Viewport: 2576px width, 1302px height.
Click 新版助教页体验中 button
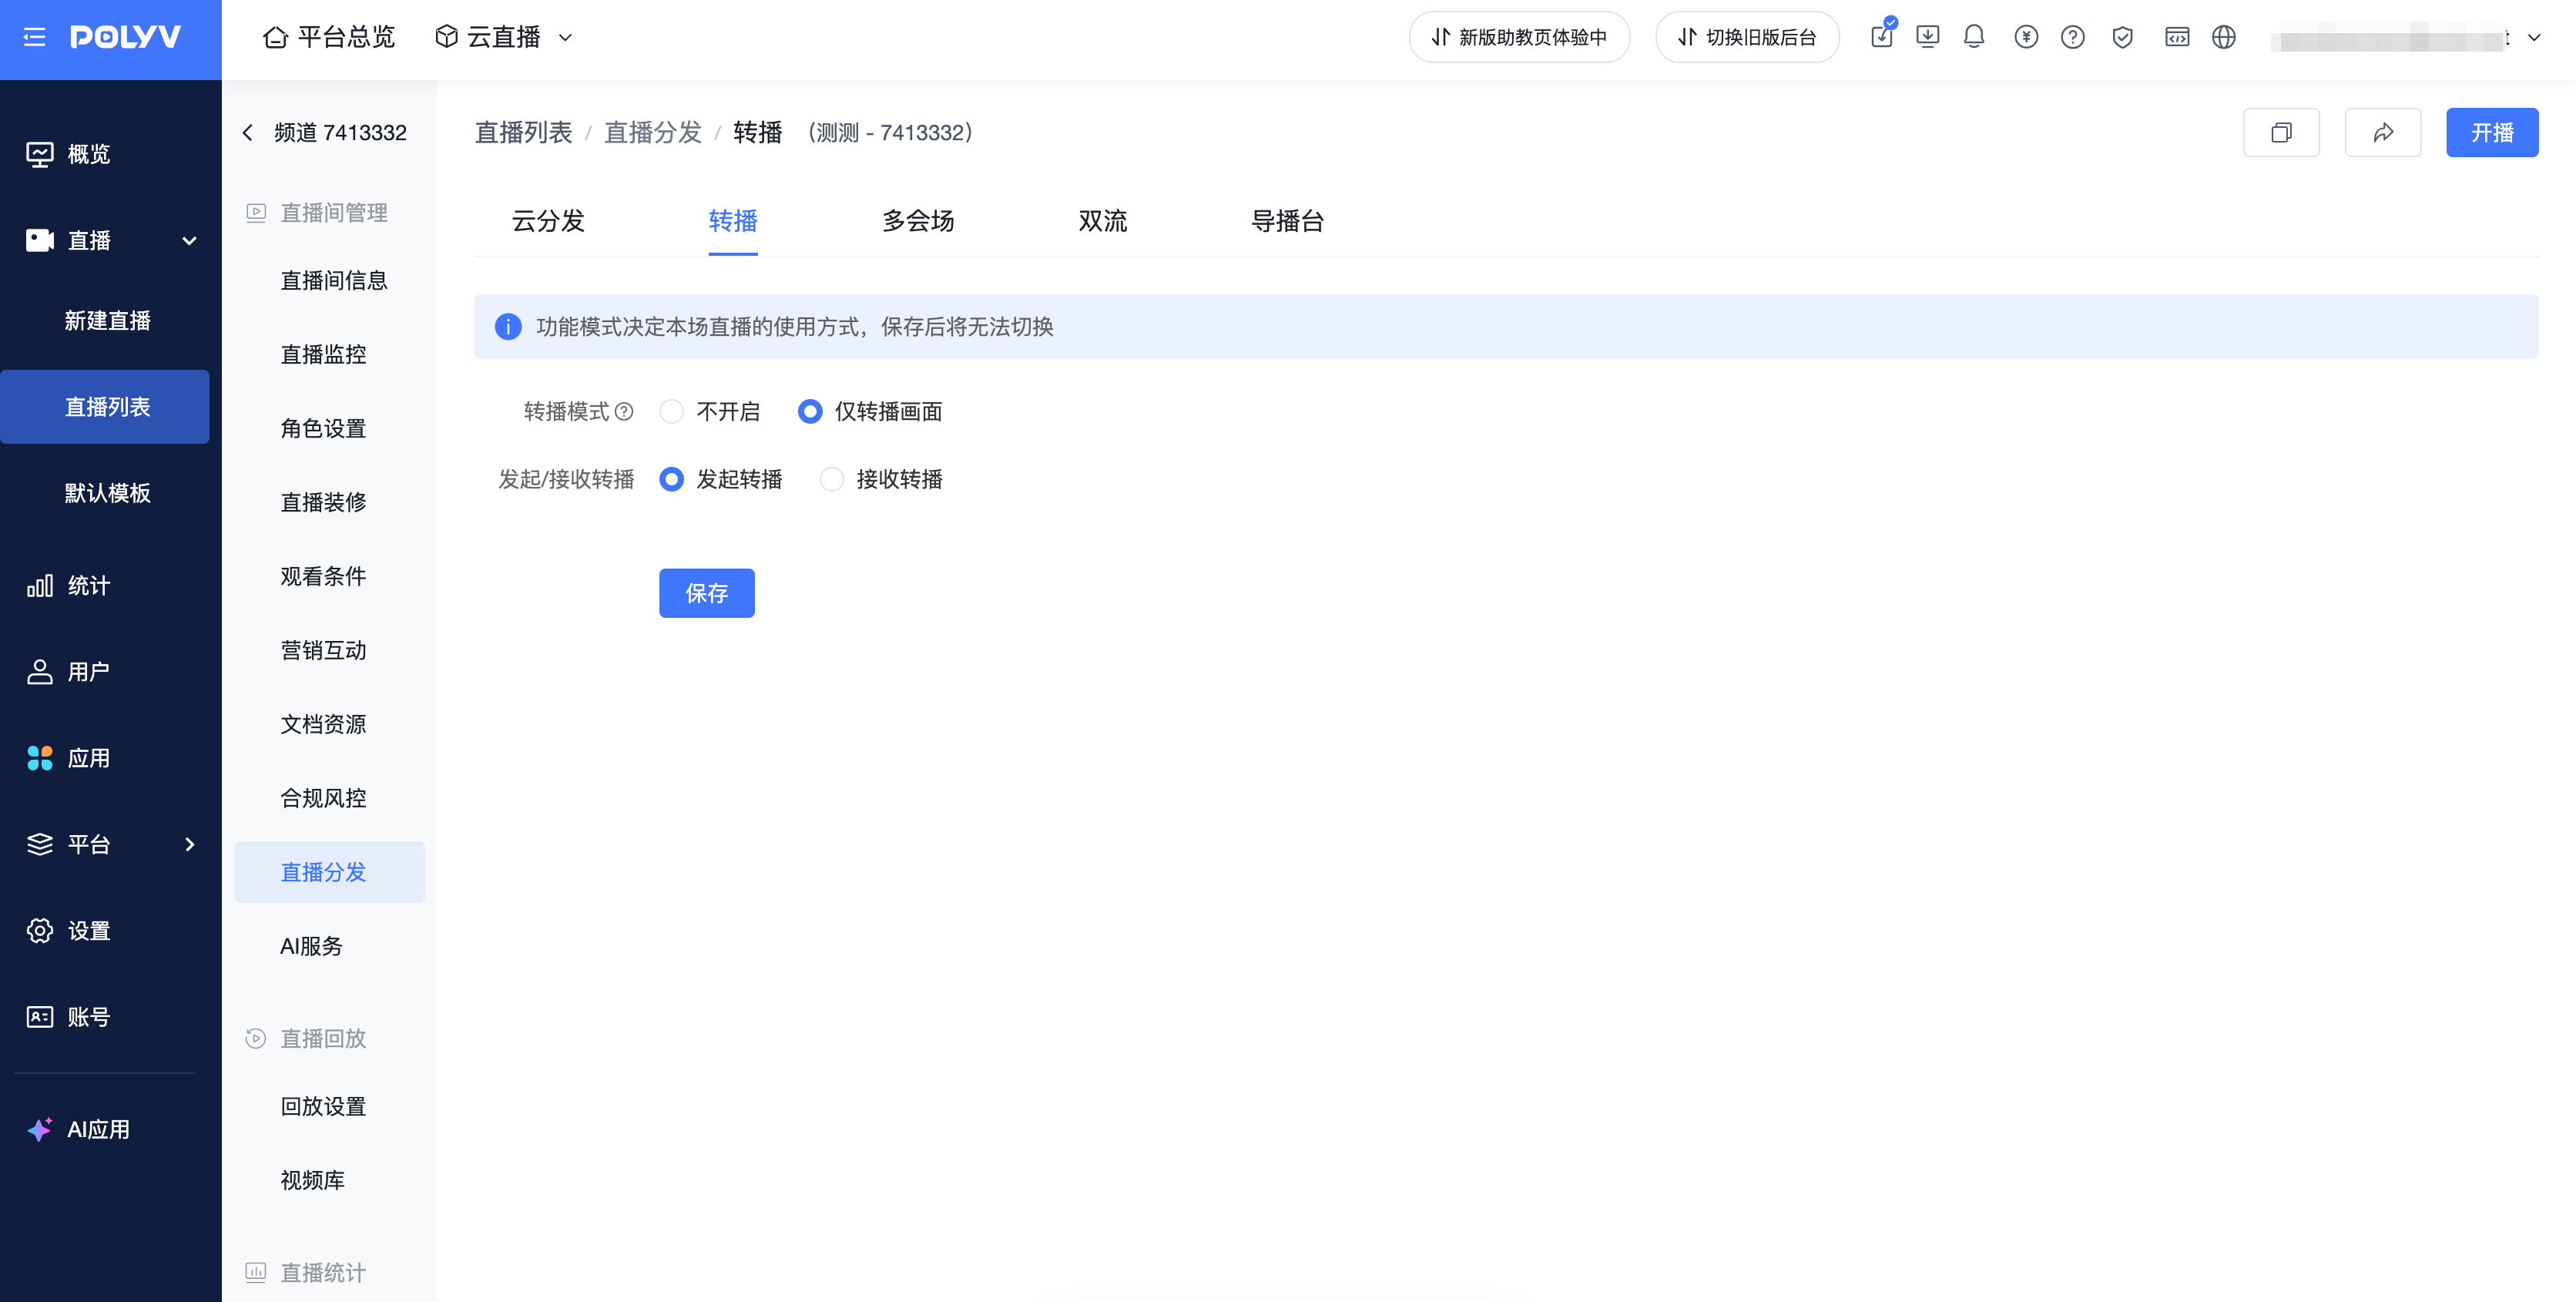(x=1520, y=37)
